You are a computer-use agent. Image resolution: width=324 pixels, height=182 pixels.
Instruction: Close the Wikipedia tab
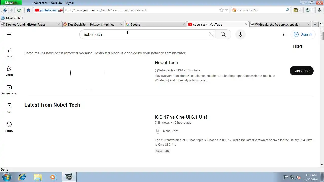click(308, 24)
